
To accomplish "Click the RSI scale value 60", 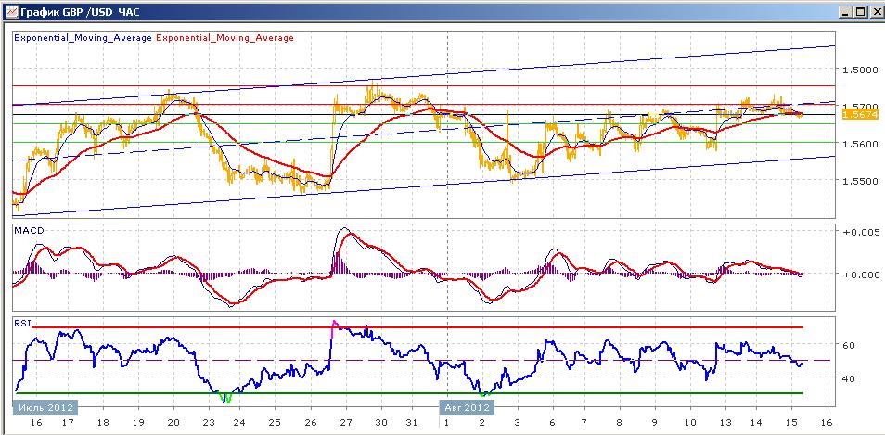I will (x=848, y=345).
